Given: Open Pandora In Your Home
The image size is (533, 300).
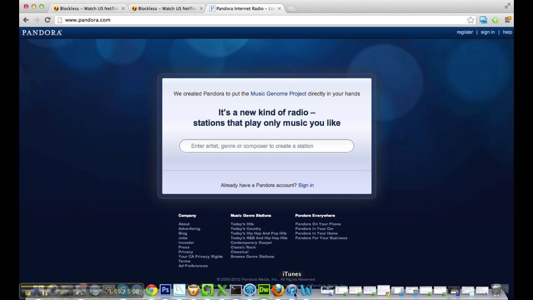Looking at the screenshot, I should coord(316,233).
